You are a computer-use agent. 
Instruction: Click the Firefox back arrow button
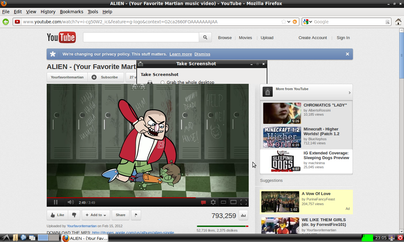pyautogui.click(x=6, y=22)
